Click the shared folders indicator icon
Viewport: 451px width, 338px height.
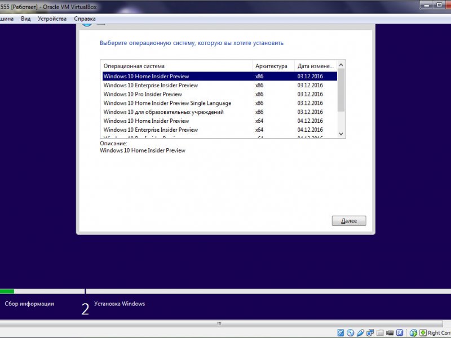(x=379, y=332)
